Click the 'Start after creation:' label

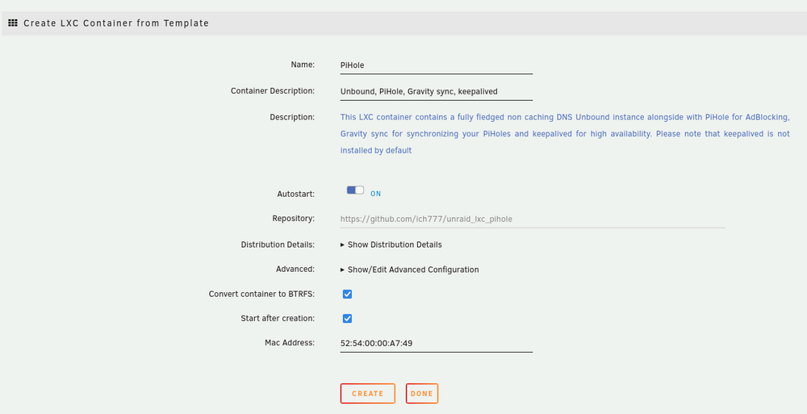click(x=278, y=319)
